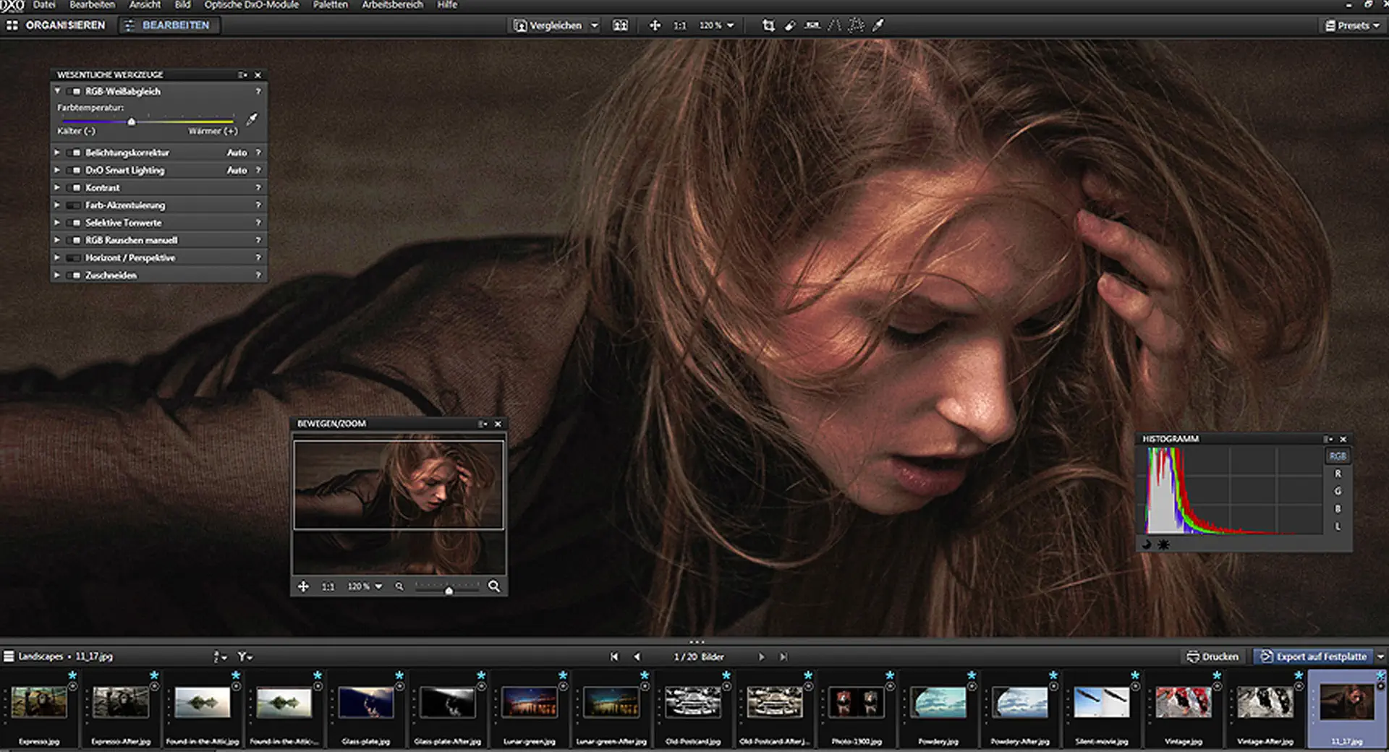Open the Vergleichen dropdown
1389x752 pixels.
tap(594, 25)
